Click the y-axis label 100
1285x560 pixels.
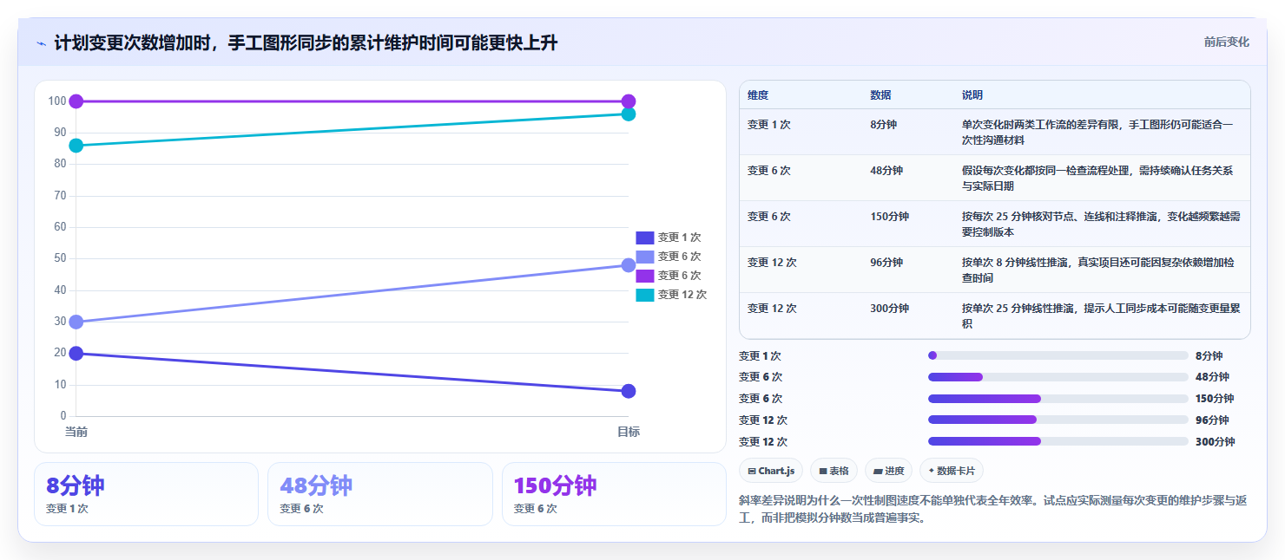point(57,101)
